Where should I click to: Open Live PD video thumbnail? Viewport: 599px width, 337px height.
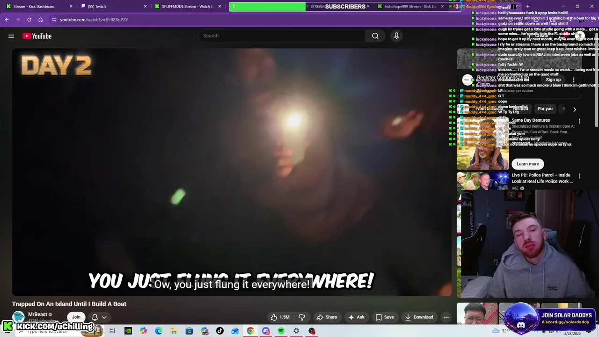483,182
